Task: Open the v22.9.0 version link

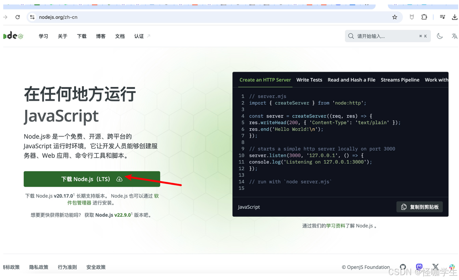Action: pyautogui.click(x=122, y=215)
